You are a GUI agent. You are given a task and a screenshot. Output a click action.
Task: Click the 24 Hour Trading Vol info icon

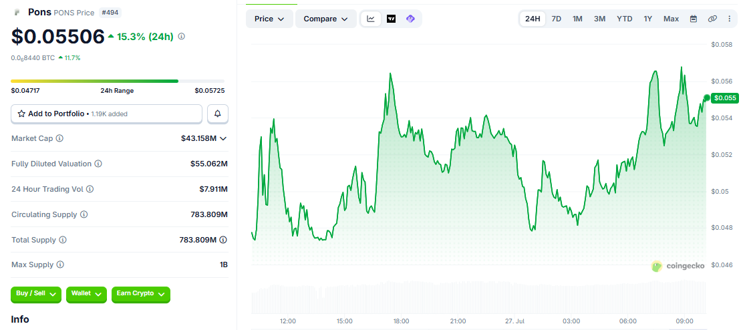(x=90, y=189)
